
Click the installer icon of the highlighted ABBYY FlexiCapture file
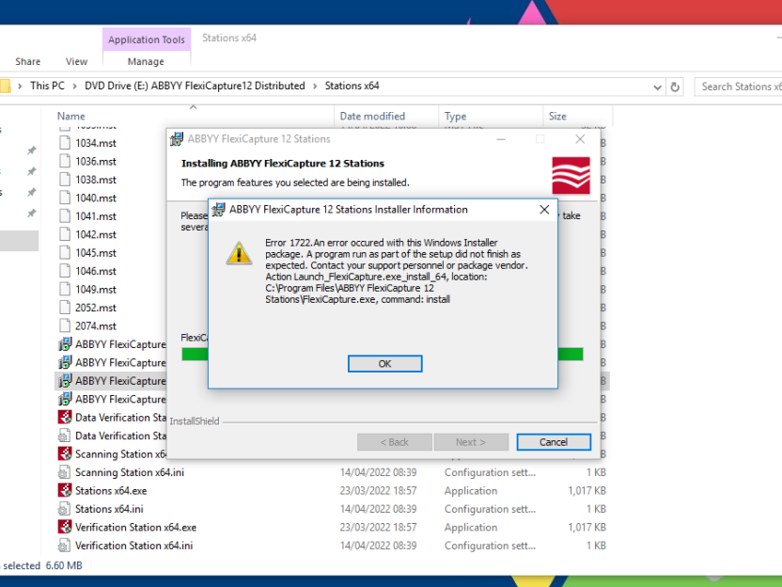[x=65, y=381]
